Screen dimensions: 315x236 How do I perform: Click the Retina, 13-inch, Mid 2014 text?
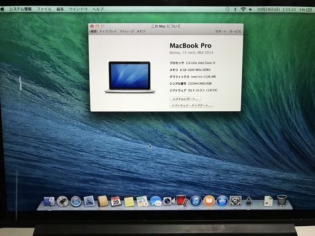(x=191, y=53)
